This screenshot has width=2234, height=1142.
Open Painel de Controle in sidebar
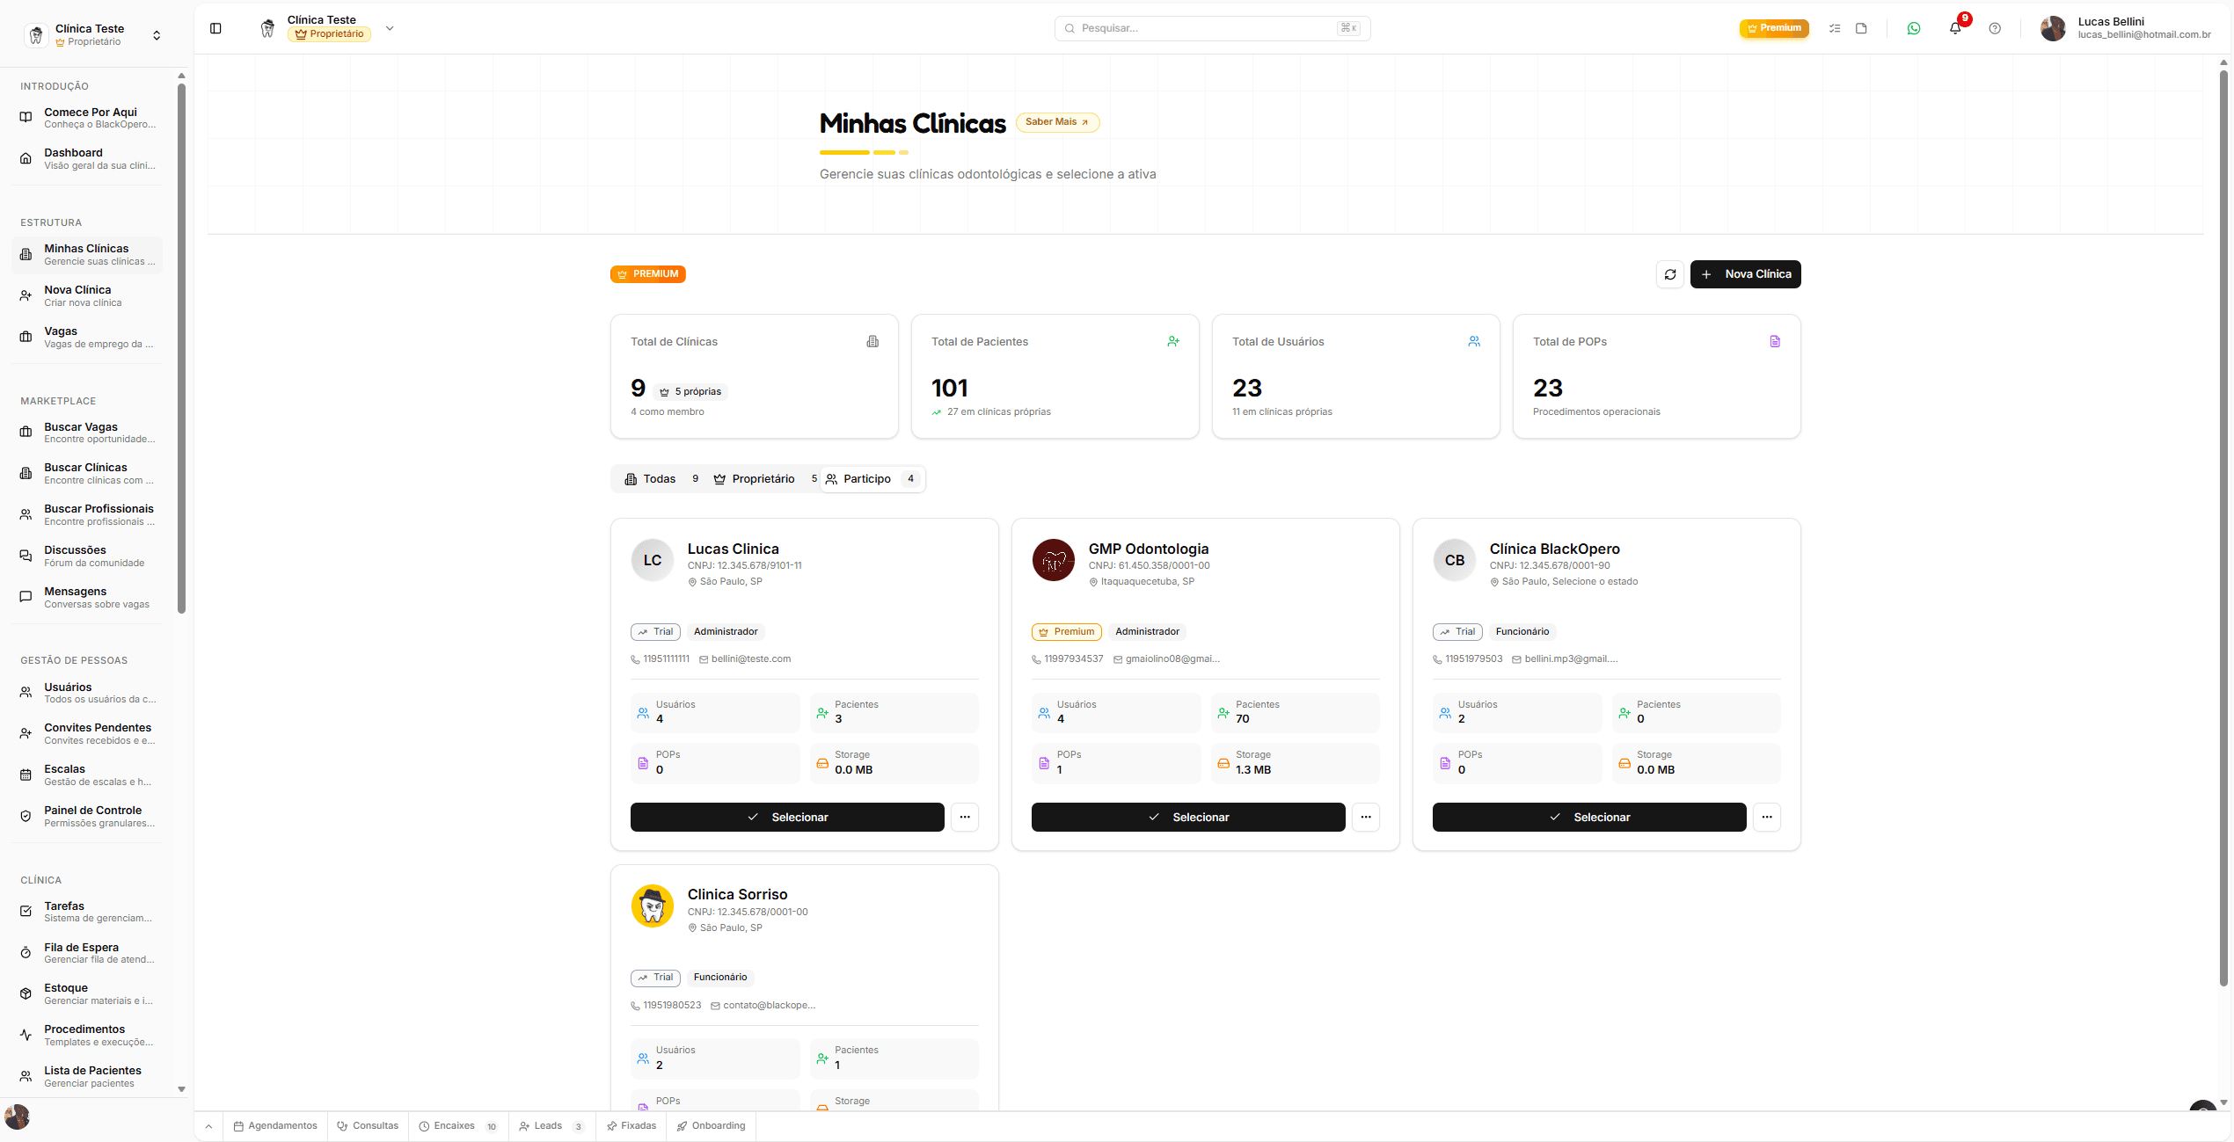(88, 817)
